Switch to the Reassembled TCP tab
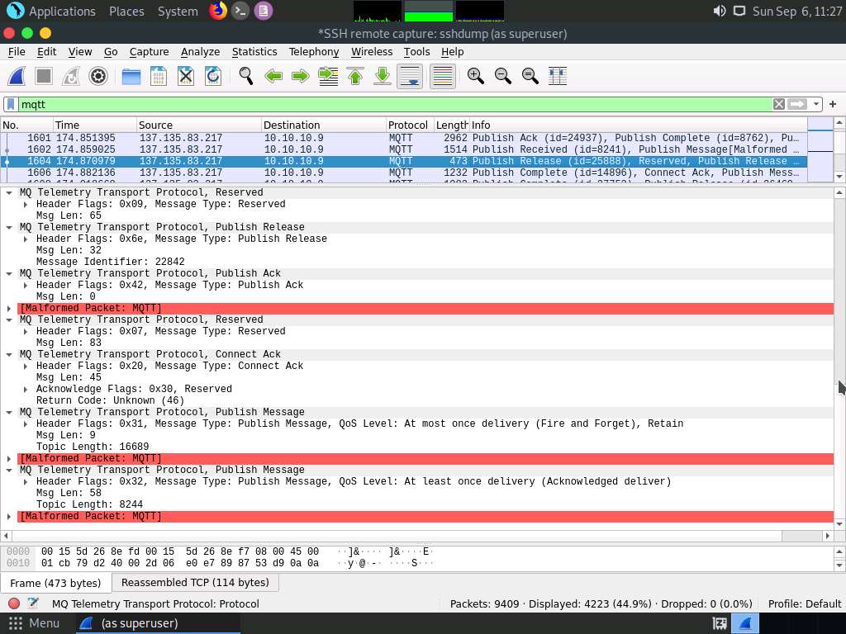The width and height of the screenshot is (846, 634). point(195,582)
